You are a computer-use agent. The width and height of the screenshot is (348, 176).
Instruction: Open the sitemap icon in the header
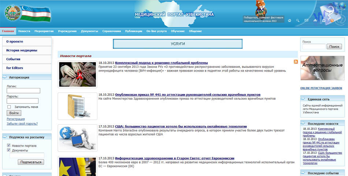[315, 21]
